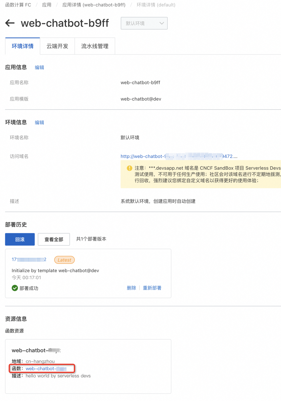Open 查看全部 to list all deployment versions
The image size is (281, 401).
pos(54,239)
